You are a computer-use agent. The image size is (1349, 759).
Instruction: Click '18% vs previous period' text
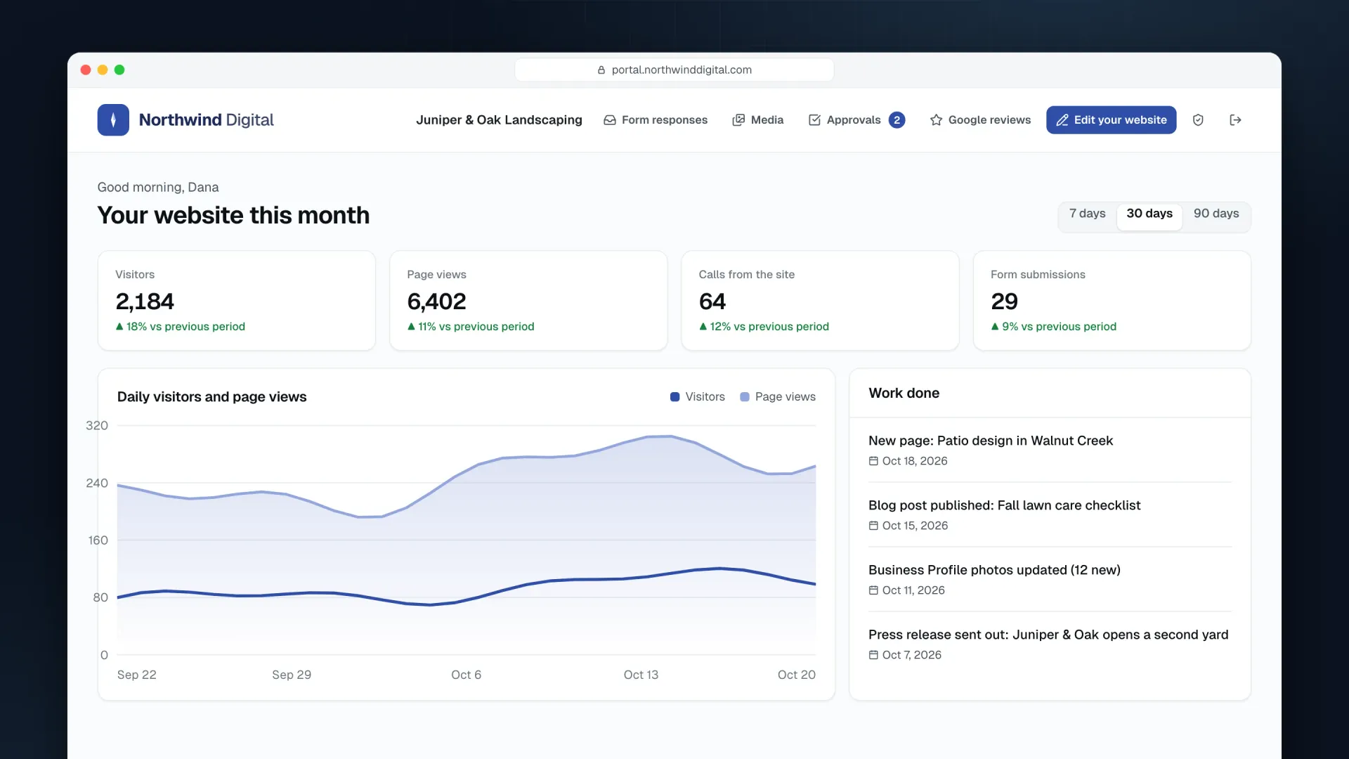pos(185,327)
